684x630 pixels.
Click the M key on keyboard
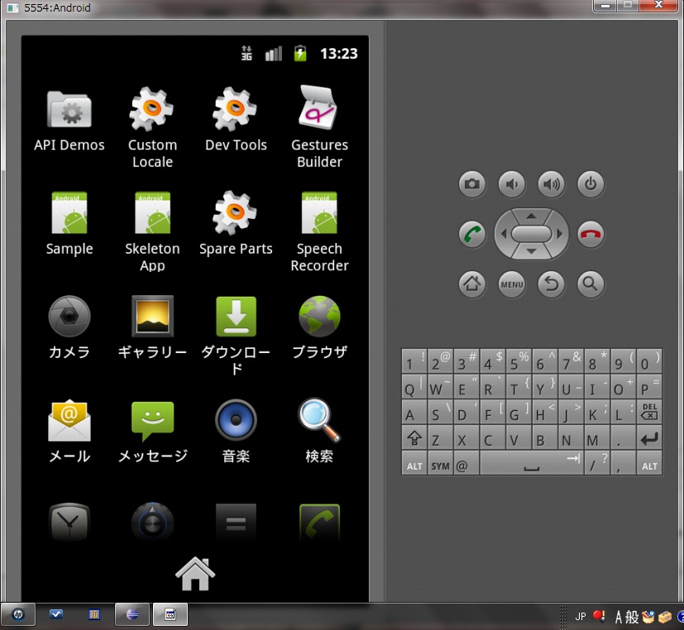(x=597, y=437)
